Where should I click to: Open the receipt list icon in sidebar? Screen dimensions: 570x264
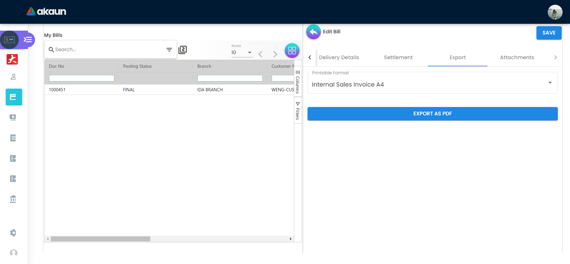pos(13,138)
